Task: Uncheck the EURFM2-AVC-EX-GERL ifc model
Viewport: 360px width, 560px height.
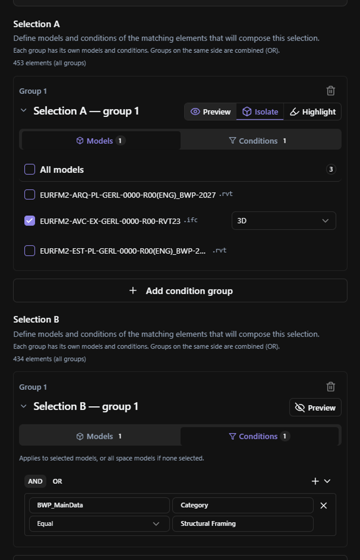Action: point(30,221)
